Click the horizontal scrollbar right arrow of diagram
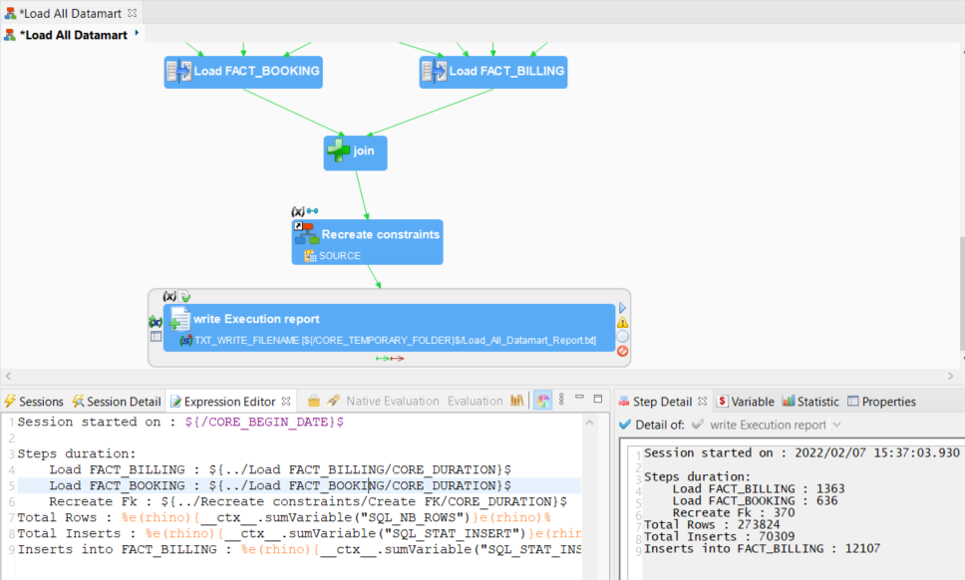Image resolution: width=965 pixels, height=580 pixels. click(x=951, y=376)
